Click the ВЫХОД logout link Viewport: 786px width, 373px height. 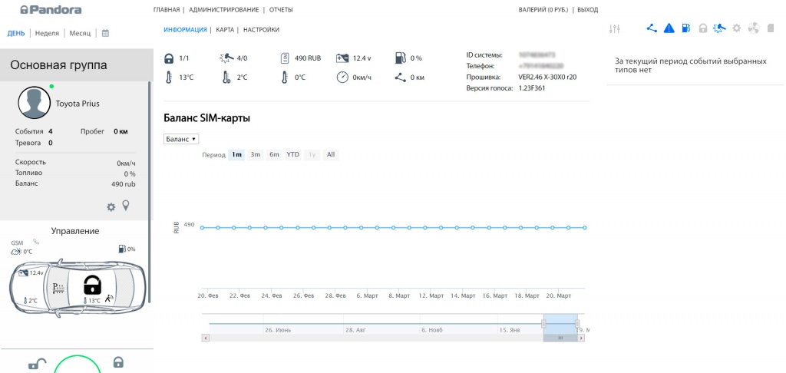(x=587, y=10)
